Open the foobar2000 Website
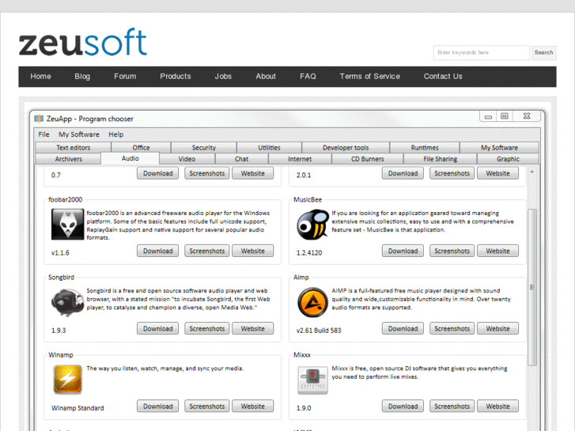The height and width of the screenshot is (431, 575). pyautogui.click(x=252, y=251)
